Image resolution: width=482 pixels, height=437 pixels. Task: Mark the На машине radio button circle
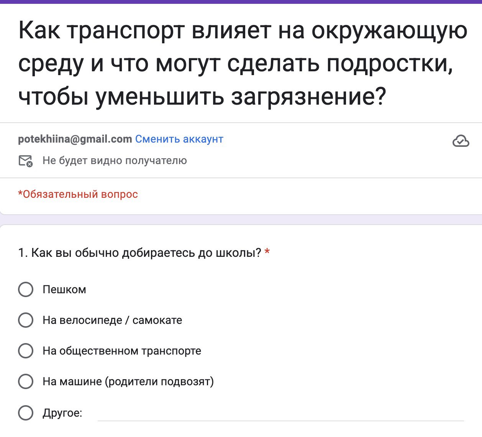[x=26, y=381]
